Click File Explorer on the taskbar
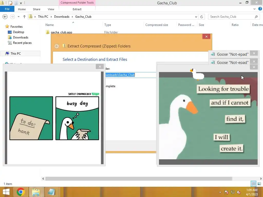 (36, 192)
